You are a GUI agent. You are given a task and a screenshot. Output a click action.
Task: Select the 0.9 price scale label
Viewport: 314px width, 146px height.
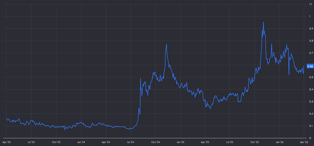click(x=310, y=29)
